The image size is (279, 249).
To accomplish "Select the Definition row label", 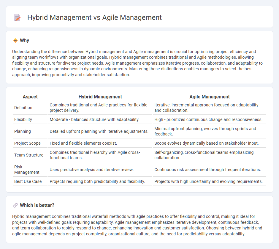I will click(x=23, y=108).
